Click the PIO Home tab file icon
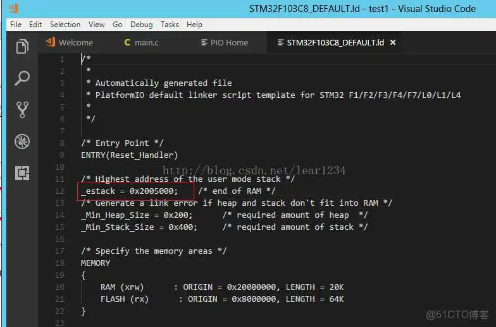This screenshot has width=496, height=327. (x=204, y=42)
